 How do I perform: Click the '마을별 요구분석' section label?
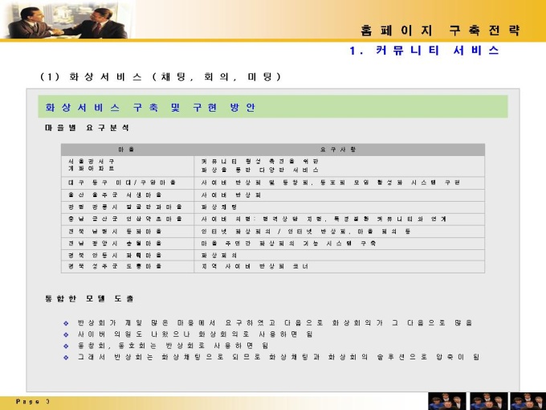point(87,128)
